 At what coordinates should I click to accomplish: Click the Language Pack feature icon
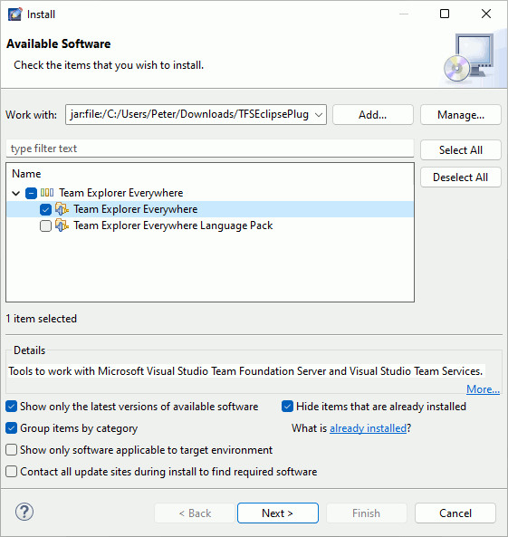pyautogui.click(x=62, y=225)
